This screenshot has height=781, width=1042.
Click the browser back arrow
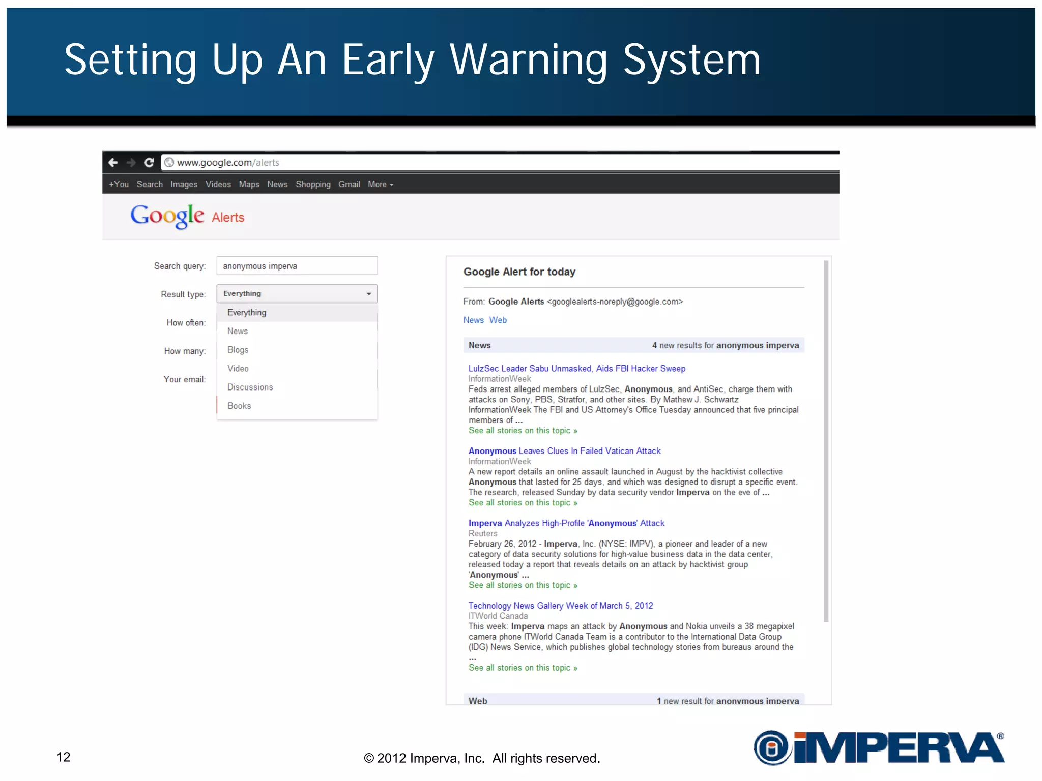tap(113, 162)
